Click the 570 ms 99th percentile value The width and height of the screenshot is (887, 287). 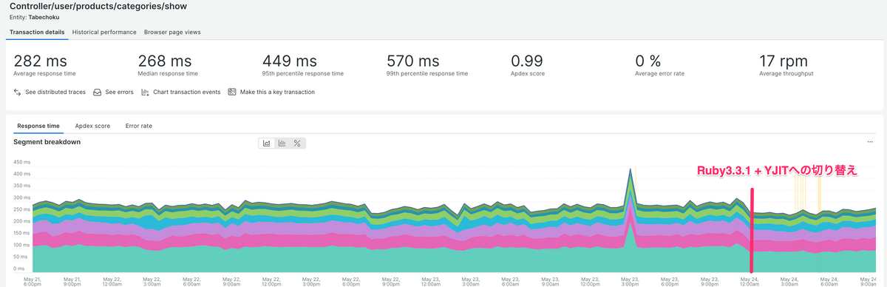click(x=412, y=61)
